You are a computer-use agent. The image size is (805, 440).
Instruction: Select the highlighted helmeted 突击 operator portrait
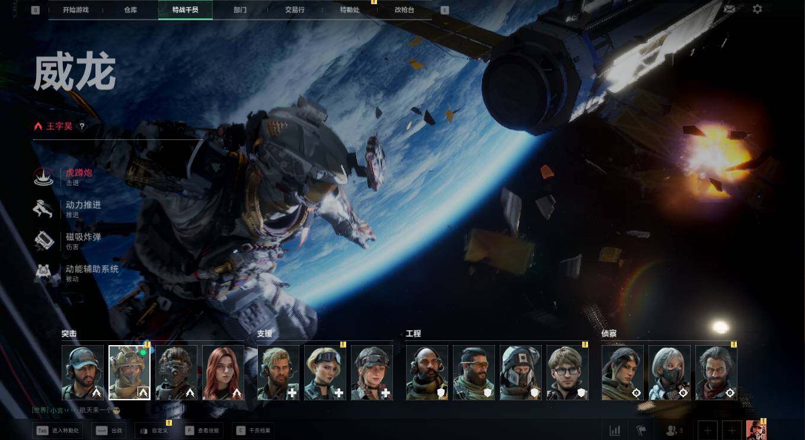click(129, 372)
